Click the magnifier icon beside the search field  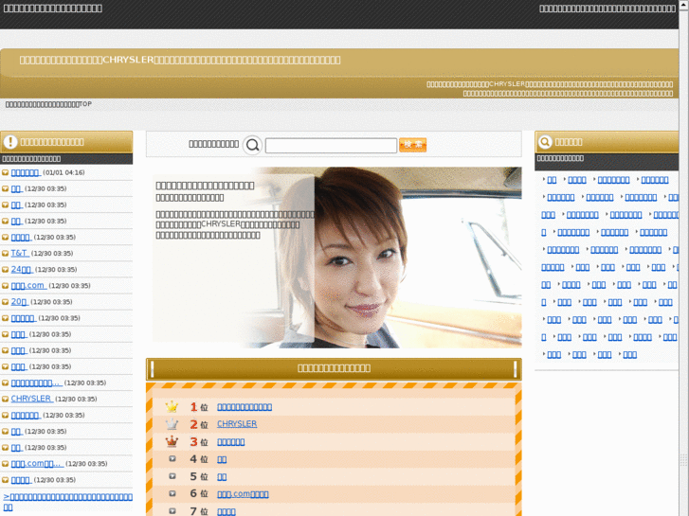(252, 145)
